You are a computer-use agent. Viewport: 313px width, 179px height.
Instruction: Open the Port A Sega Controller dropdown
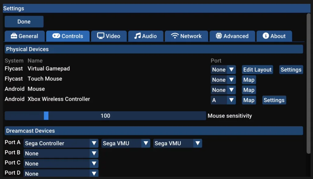[x=61, y=143]
